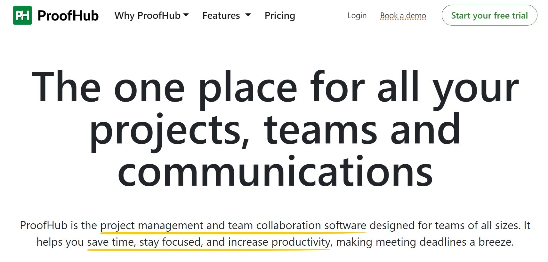Image resolution: width=548 pixels, height=262 pixels.
Task: Expand the caret next to Features
Action: point(248,15)
